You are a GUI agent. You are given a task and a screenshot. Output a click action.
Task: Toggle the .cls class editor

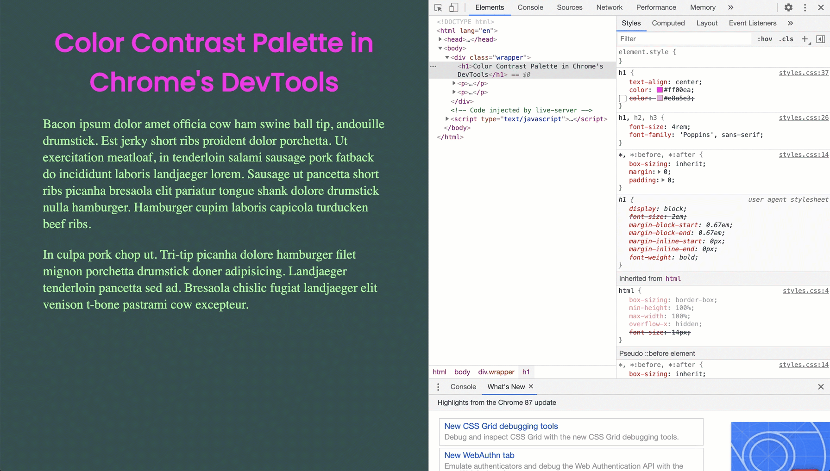pos(786,39)
